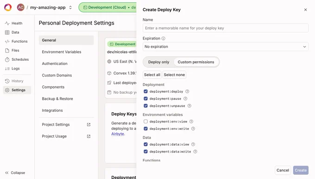Select the General settings tab
This screenshot has height=179, width=315.
(66, 40)
